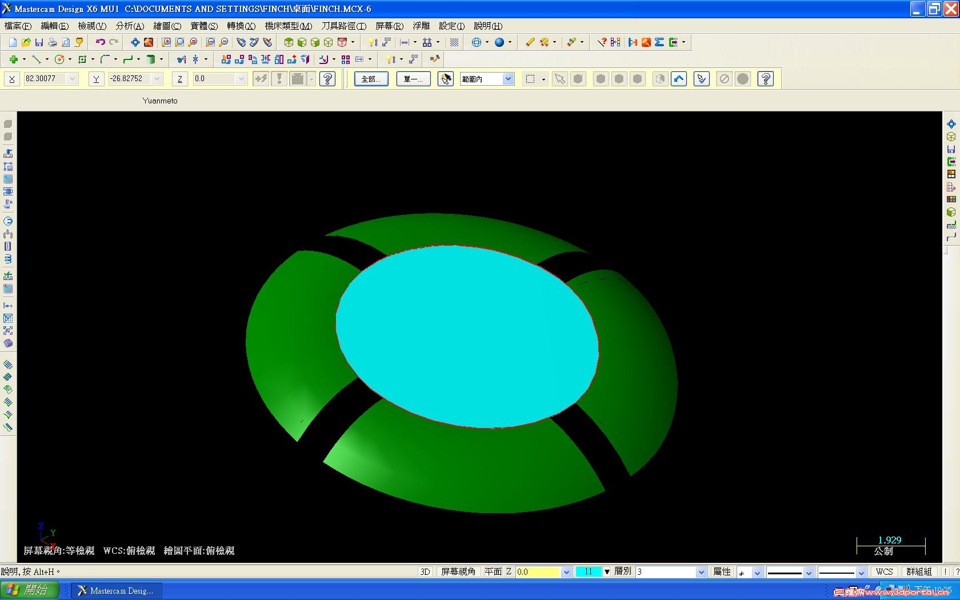Toggle the Z coordinate lock button
Image resolution: width=960 pixels, height=600 pixels.
point(180,79)
